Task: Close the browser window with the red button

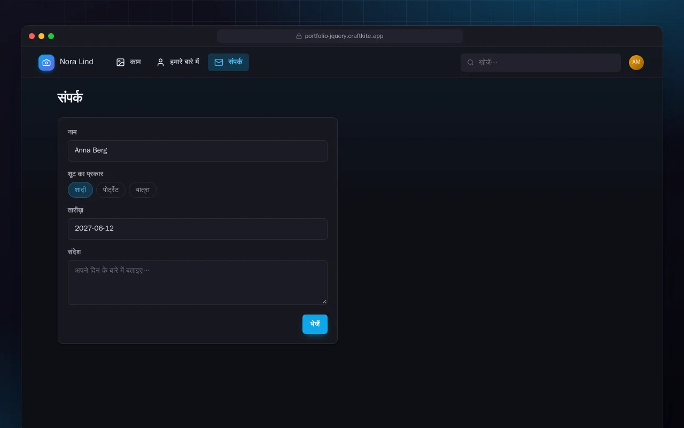Action: (x=32, y=36)
